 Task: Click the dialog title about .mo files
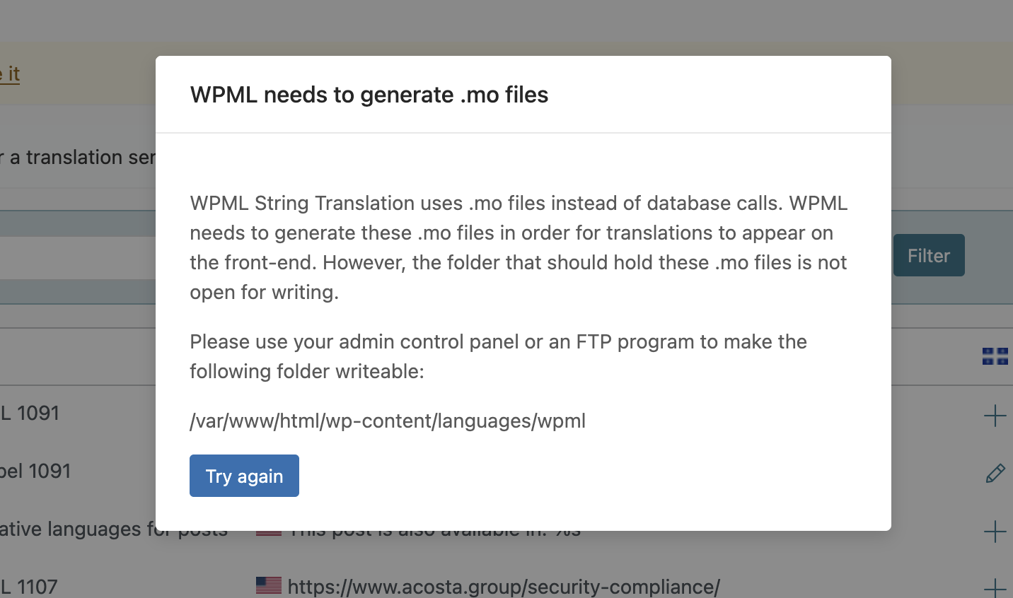click(369, 95)
